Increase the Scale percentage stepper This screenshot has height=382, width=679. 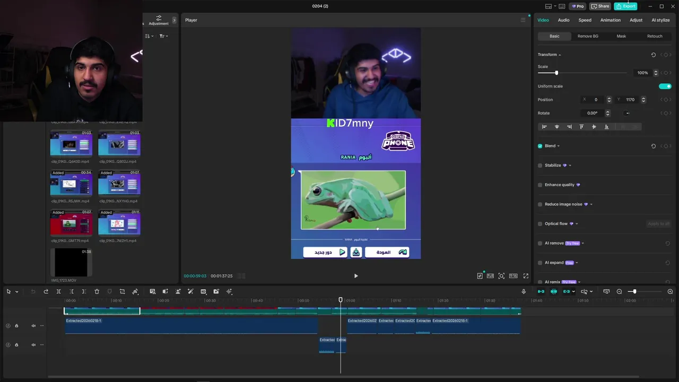656,71
